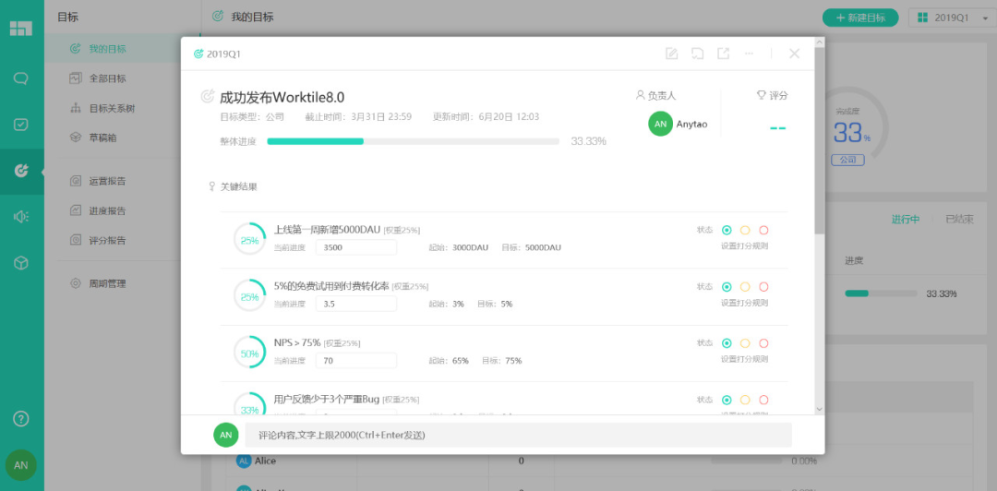The width and height of the screenshot is (997, 491).
Task: Click the overall progress bar at 33.33%
Action: [414, 141]
